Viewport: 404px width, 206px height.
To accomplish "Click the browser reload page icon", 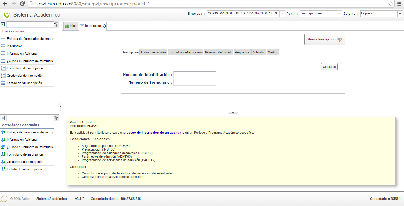I will click(22, 4).
